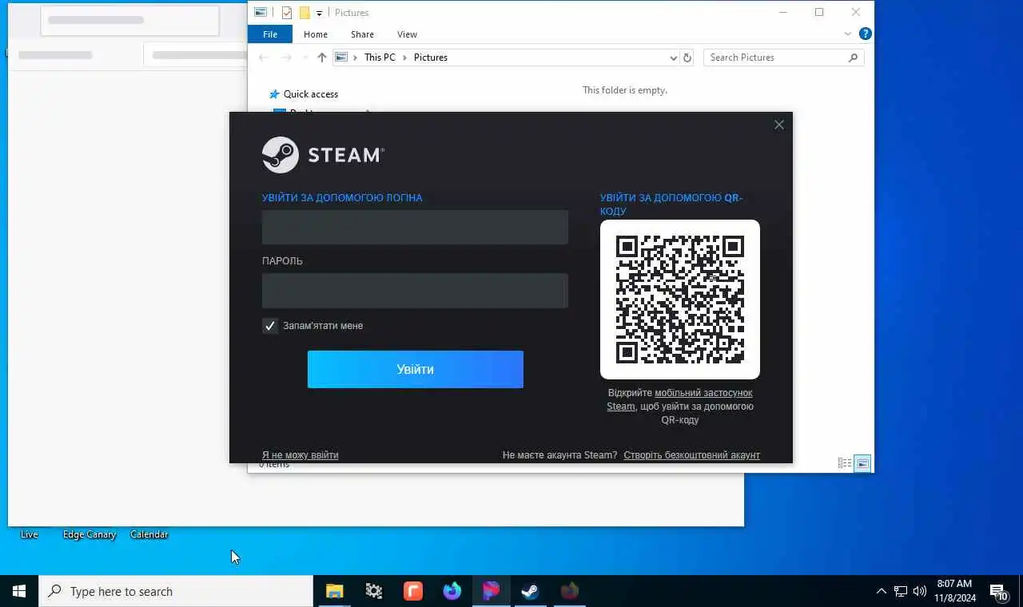Open recent locations dropdown in Explorer
1023x607 pixels.
point(305,58)
